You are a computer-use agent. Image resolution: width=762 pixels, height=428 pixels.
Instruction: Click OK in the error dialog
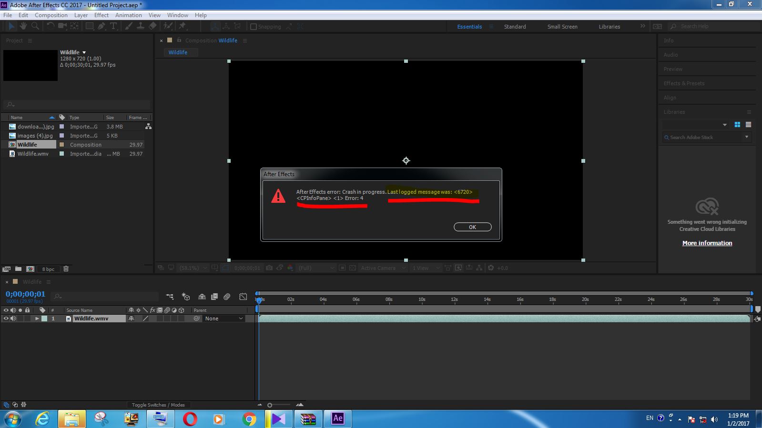tap(472, 227)
